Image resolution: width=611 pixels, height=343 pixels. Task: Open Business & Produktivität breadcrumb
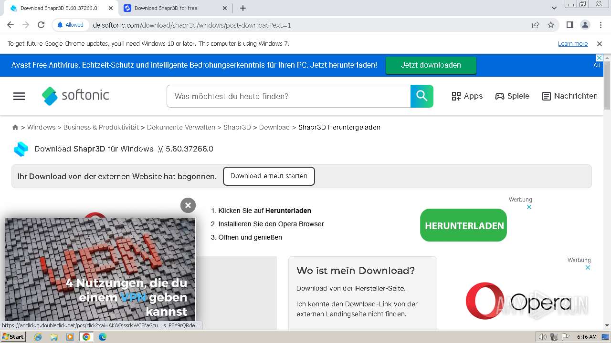pos(101,127)
